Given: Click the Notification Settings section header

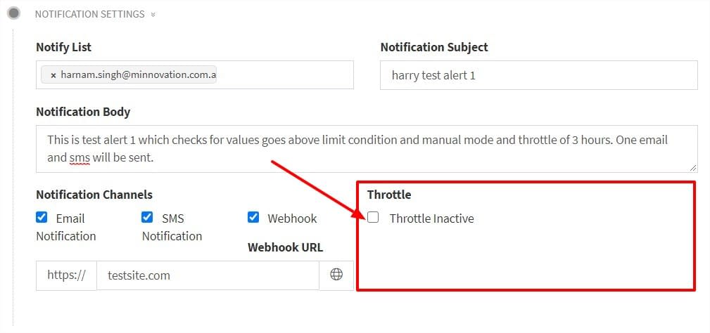Looking at the screenshot, I should pos(89,14).
